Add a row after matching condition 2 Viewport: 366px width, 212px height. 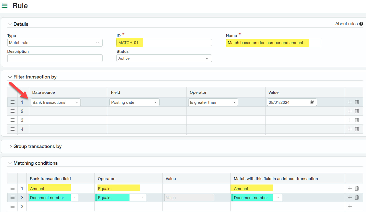(350, 197)
